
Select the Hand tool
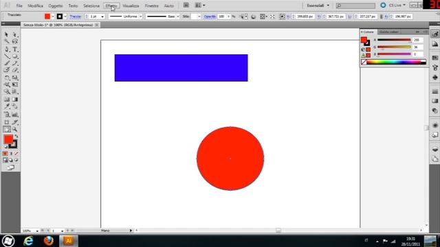pos(6,130)
